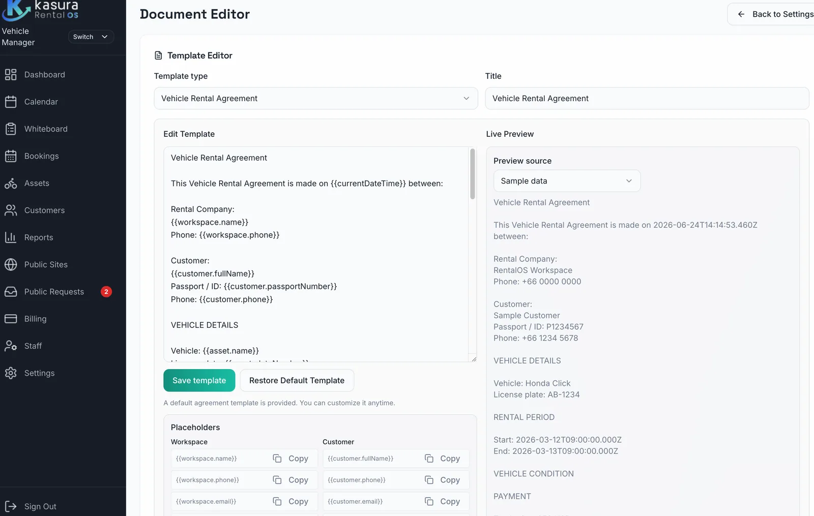The width and height of the screenshot is (814, 516).
Task: Click the Whiteboard clipboard icon
Action: pos(11,129)
